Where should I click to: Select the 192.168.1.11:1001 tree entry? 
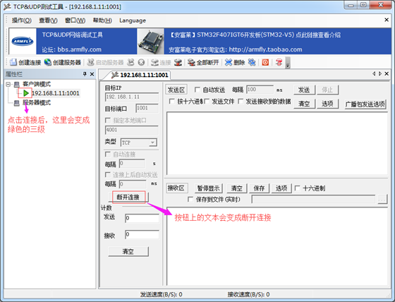pyautogui.click(x=56, y=93)
